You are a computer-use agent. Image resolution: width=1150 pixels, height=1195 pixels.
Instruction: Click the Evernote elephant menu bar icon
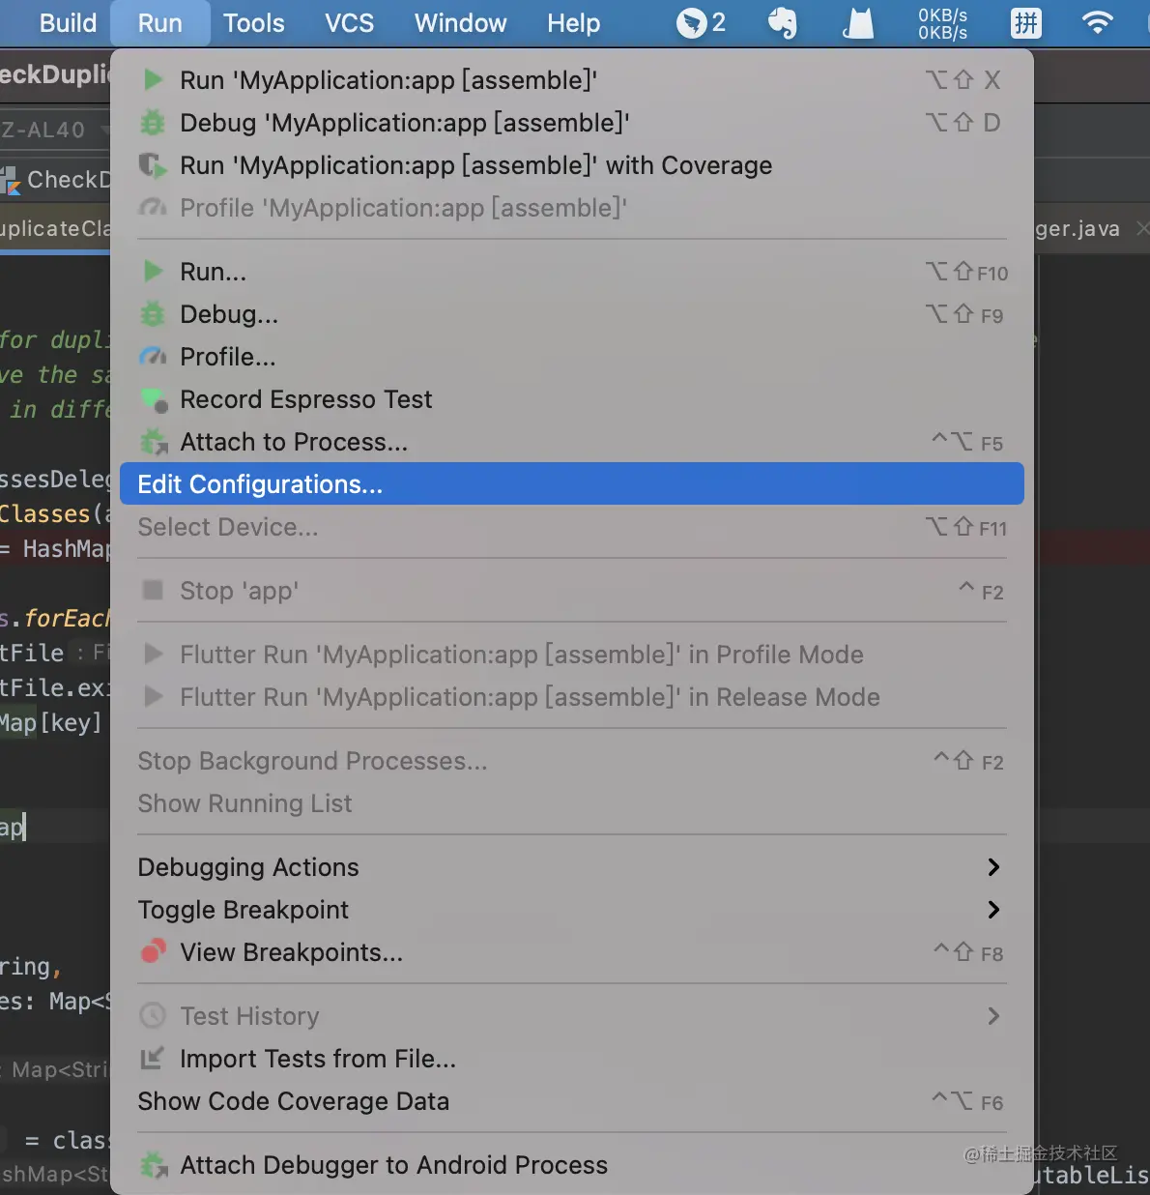point(782,23)
